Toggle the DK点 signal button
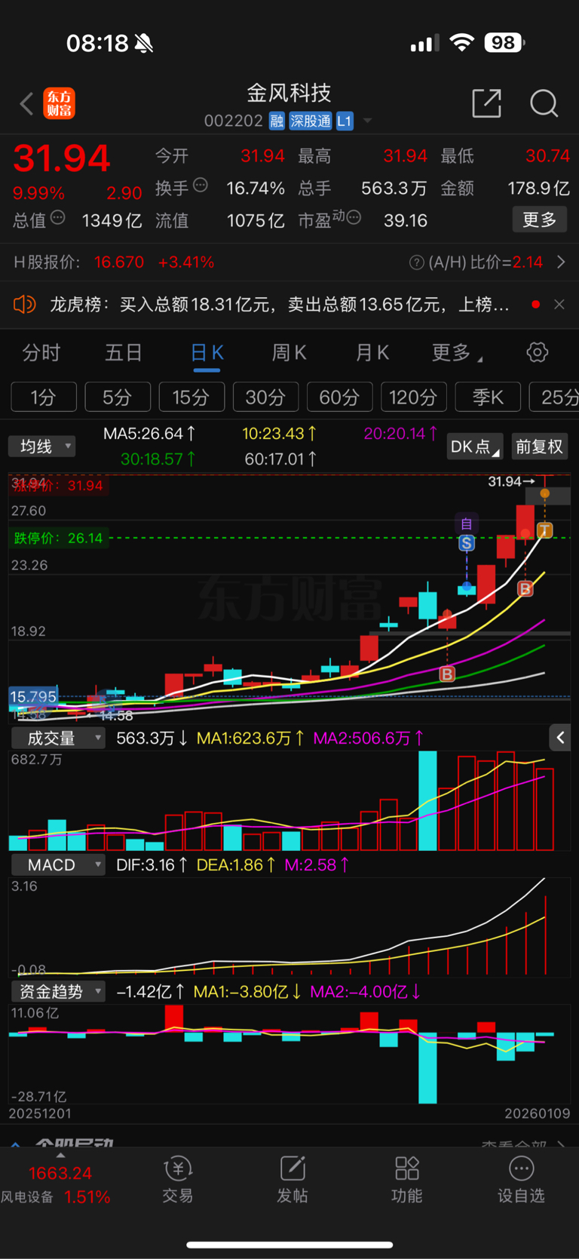Screen dimensions: 579x1259 point(475,447)
